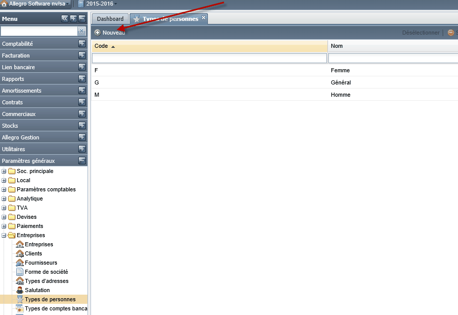
Task: Open Clients entry under Entreprises
Action: click(34, 253)
